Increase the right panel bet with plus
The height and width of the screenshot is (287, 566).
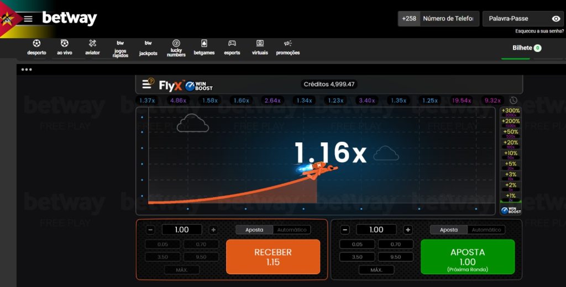tap(408, 230)
